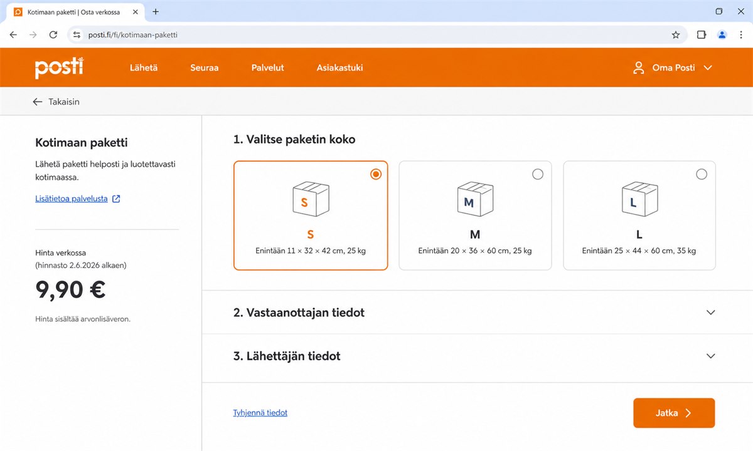The height and width of the screenshot is (451, 753).
Task: Click the Oma Posti label
Action: point(673,68)
